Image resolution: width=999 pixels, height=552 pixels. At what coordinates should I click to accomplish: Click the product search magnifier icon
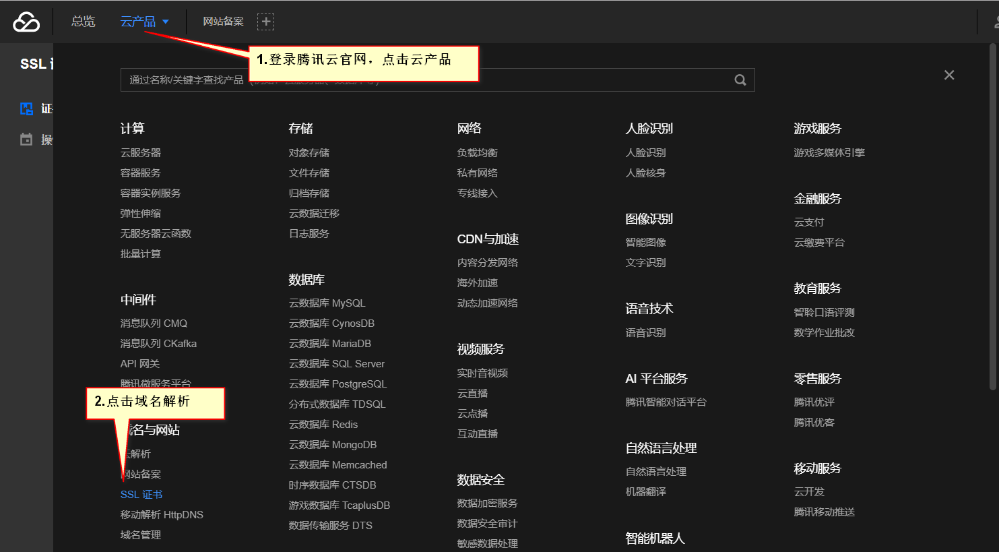coord(740,80)
